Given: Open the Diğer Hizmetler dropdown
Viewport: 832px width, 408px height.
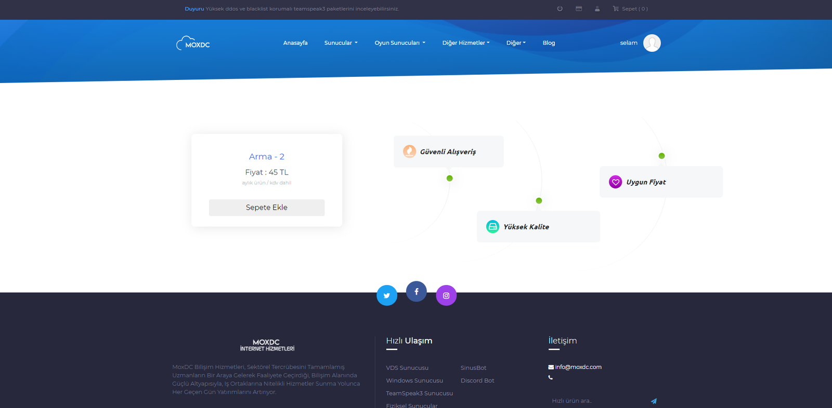Looking at the screenshot, I should (x=465, y=43).
